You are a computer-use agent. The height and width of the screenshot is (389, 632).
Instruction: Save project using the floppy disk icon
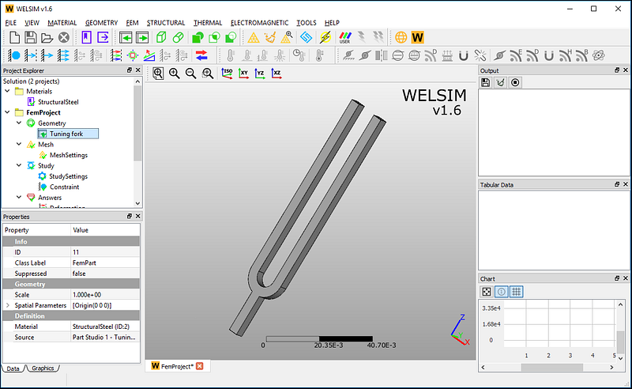tap(31, 37)
